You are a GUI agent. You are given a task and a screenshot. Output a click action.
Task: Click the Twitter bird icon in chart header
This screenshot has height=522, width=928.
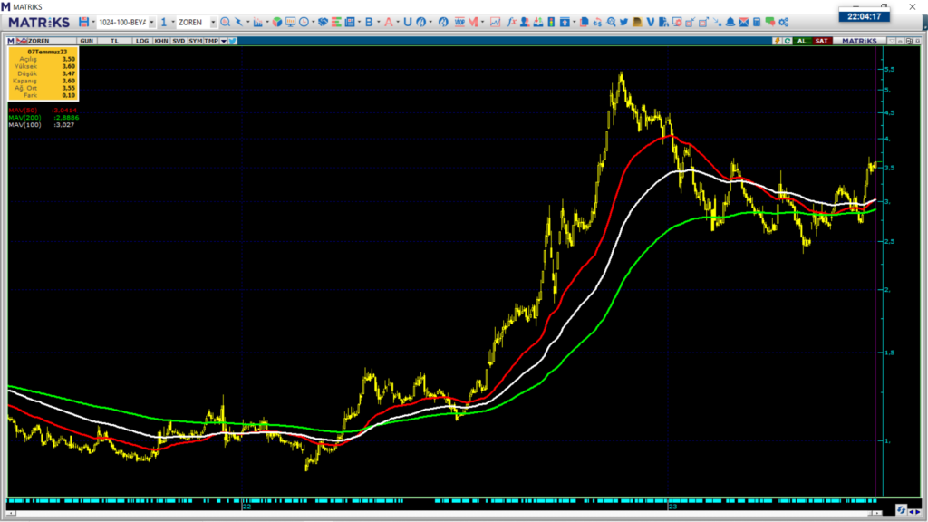233,41
